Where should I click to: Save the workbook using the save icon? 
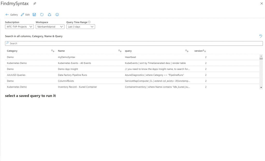click(34, 14)
